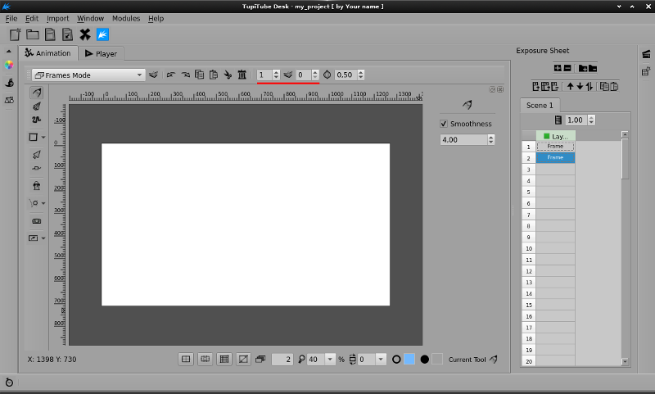Select the Nodes editor tool

37,168
